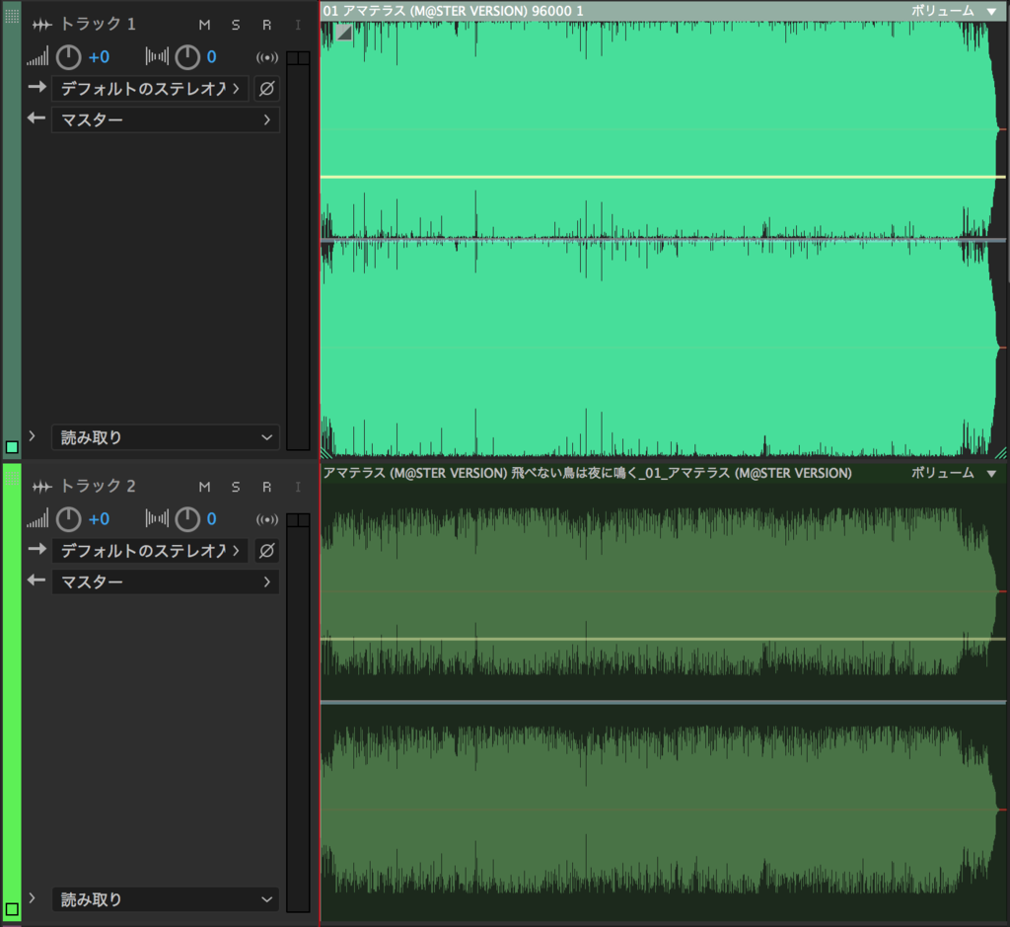Image resolution: width=1010 pixels, height=927 pixels.
Task: Click Track 1 drag grip handle
Action: point(12,16)
